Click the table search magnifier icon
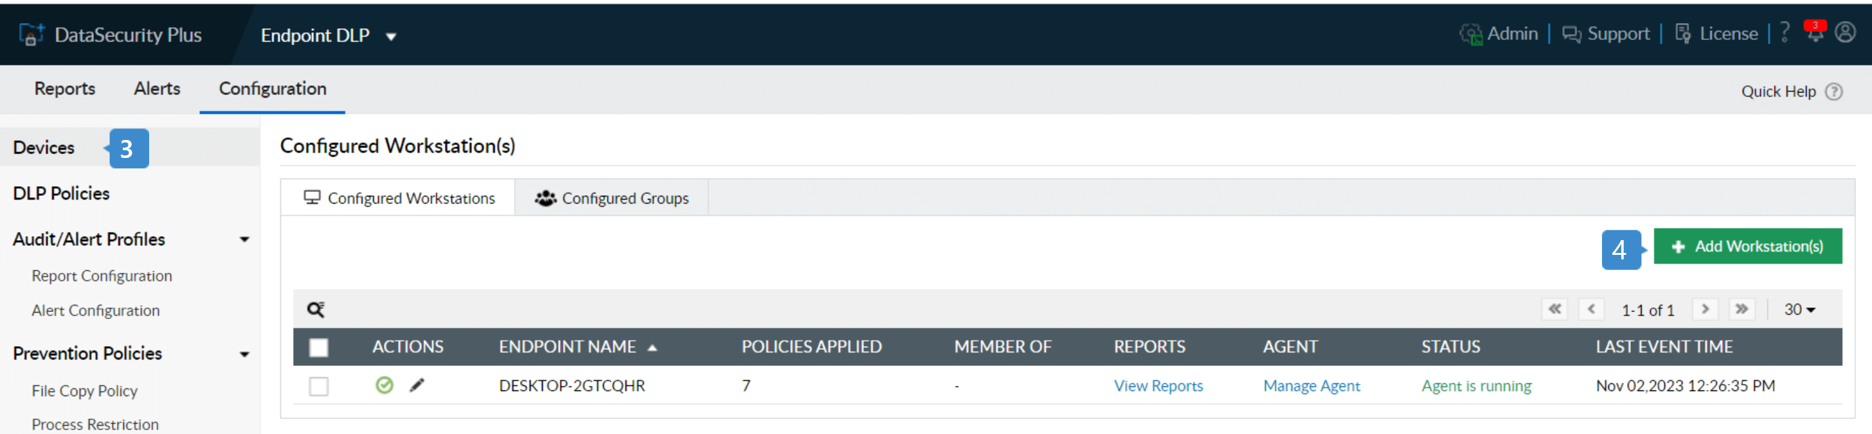 (x=316, y=310)
